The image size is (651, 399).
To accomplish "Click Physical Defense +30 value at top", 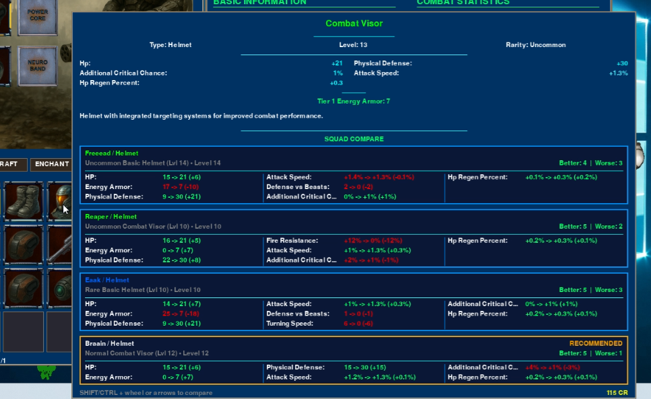I will pyautogui.click(x=622, y=63).
